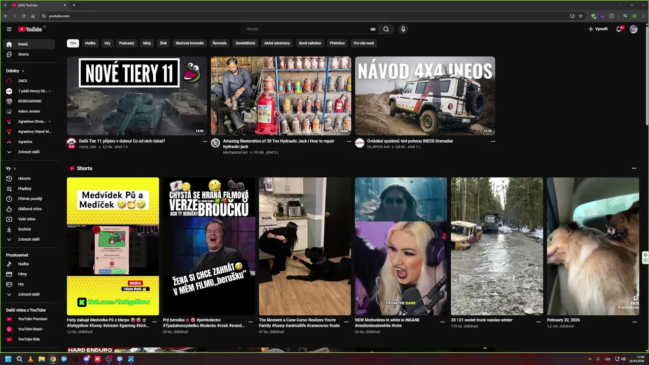This screenshot has width=649, height=365.
Task: Select the Mixy filter chip
Action: click(147, 43)
